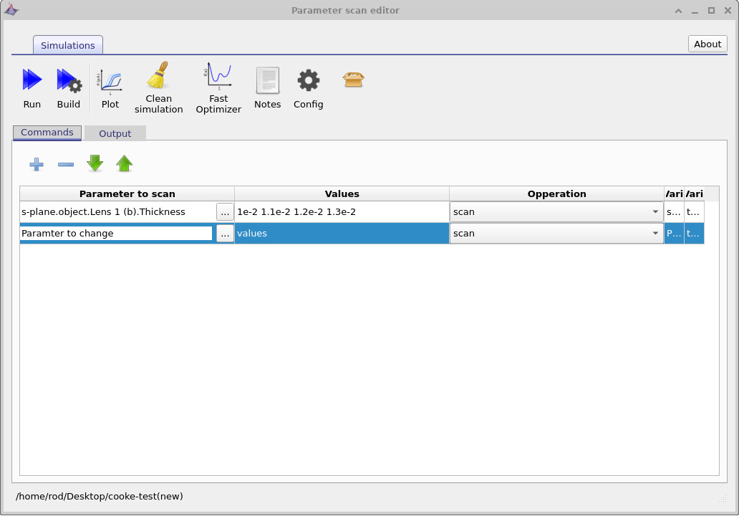
Task: Browse parameters via the ellipsis button on second row
Action: tap(225, 233)
